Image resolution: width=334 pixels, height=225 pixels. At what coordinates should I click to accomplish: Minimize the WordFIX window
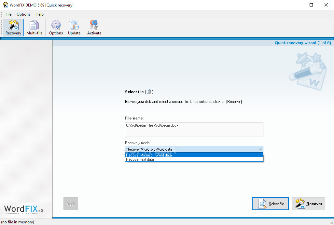tap(296, 5)
